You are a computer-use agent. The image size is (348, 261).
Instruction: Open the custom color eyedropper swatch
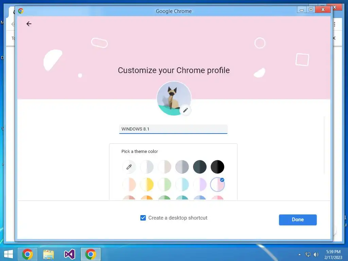point(129,167)
